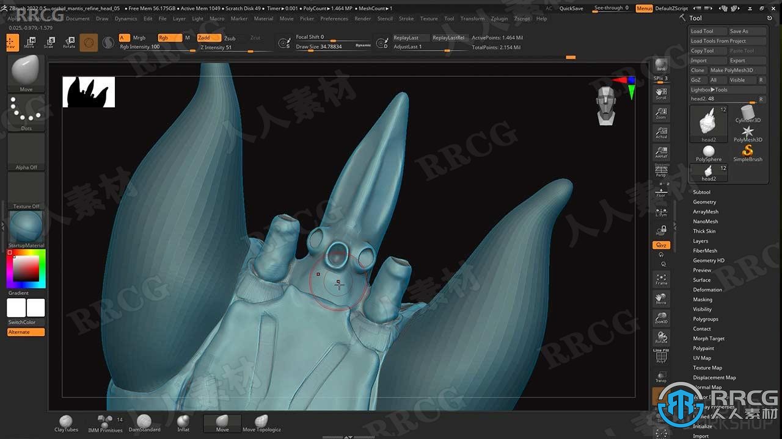Viewport: 782px width, 439px height.
Task: Activate the Draw mode button
Action: tap(12, 42)
